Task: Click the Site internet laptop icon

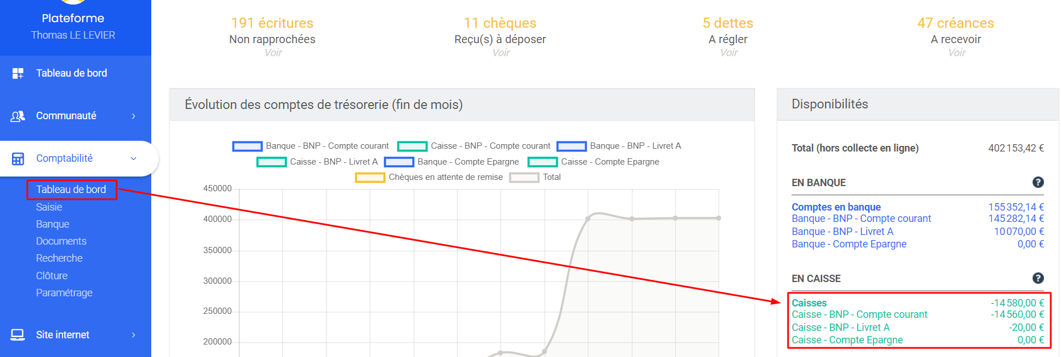Action: coord(18,335)
